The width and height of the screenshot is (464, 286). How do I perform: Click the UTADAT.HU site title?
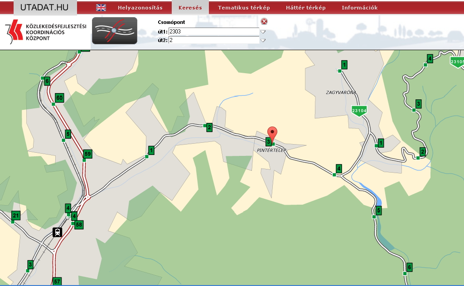click(x=44, y=7)
